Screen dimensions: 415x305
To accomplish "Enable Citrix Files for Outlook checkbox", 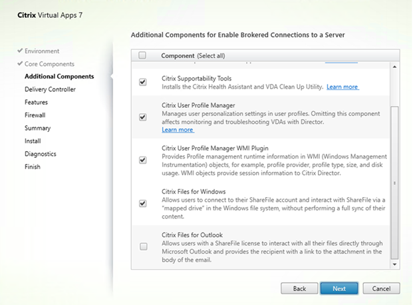I will tap(144, 246).
